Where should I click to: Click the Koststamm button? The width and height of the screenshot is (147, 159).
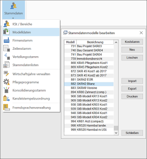tap(132, 42)
